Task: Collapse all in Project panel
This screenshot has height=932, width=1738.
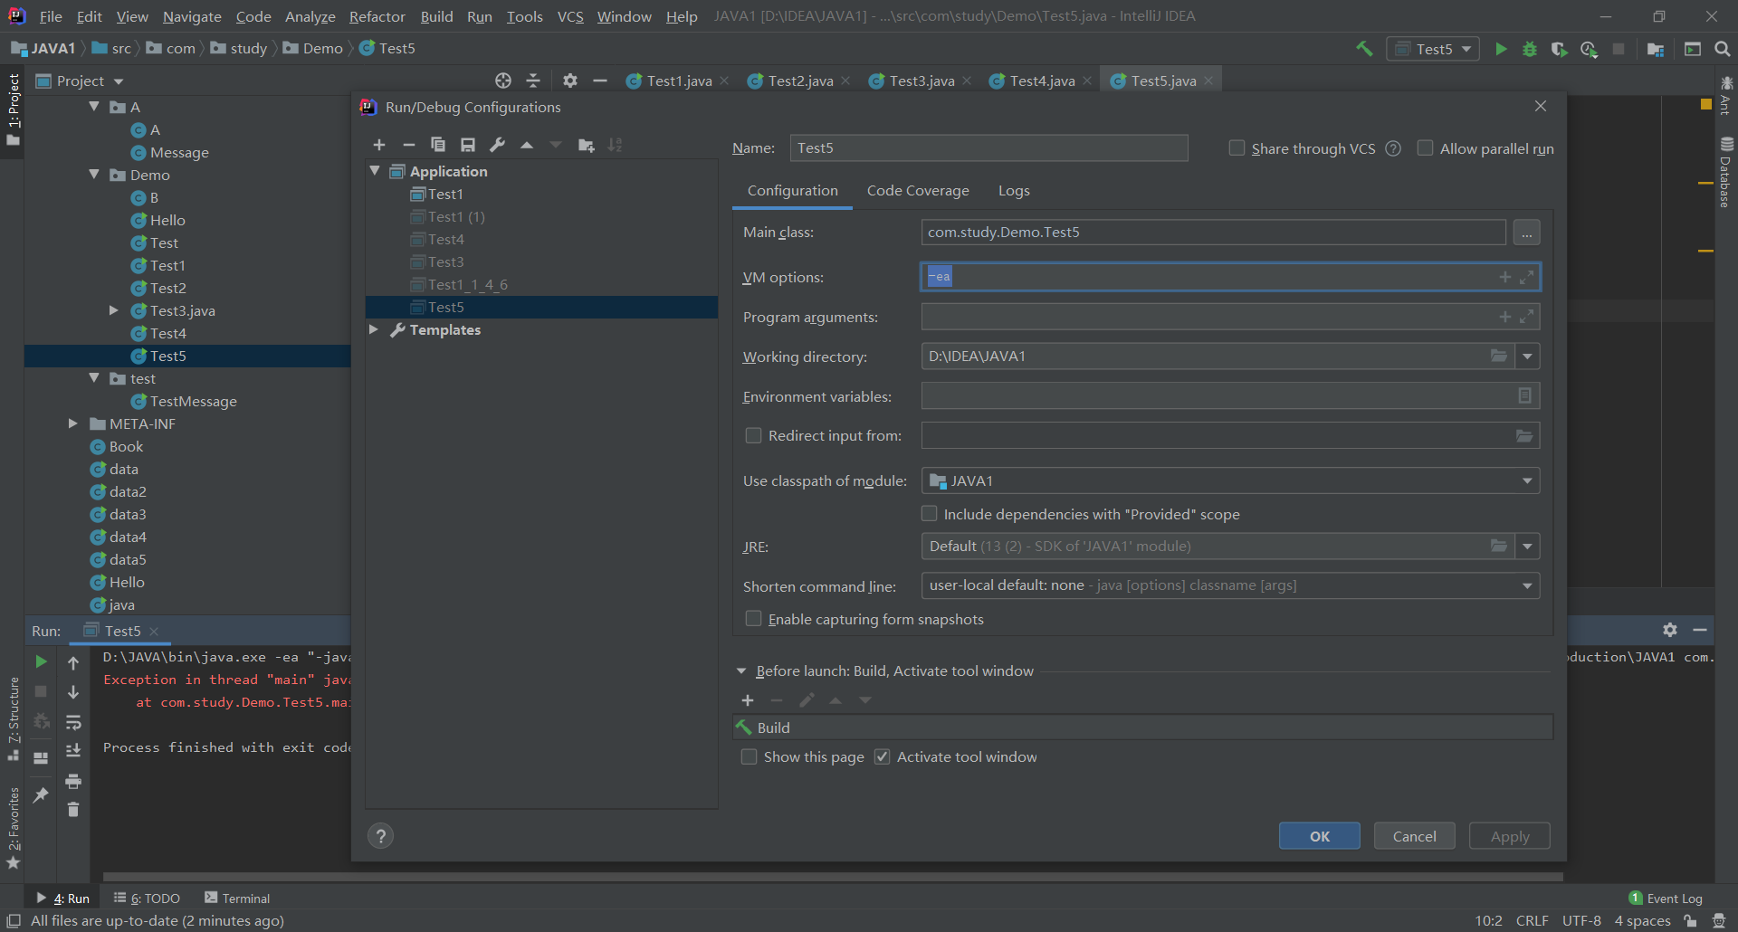Action: point(533,81)
